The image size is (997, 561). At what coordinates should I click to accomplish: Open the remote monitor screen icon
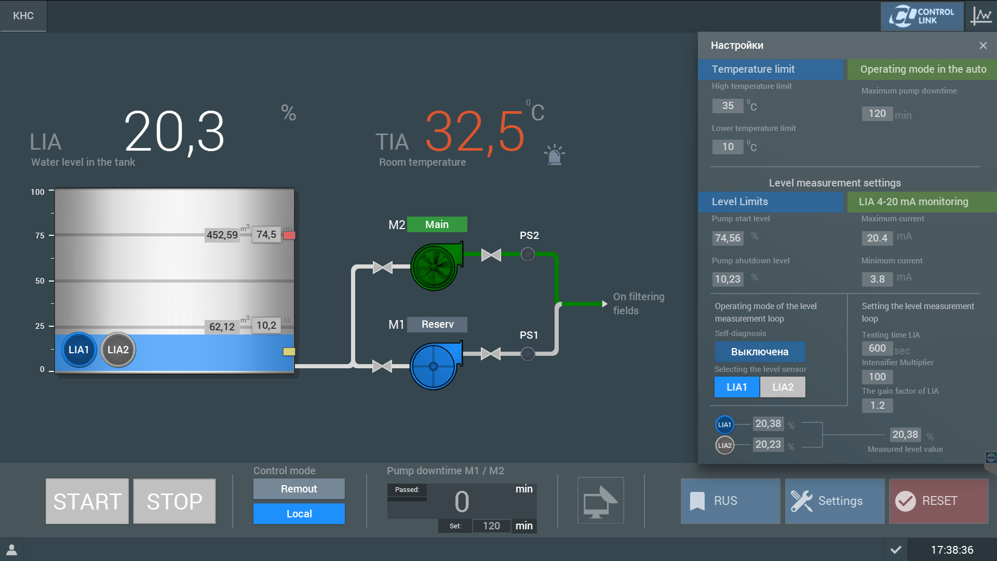tap(601, 500)
